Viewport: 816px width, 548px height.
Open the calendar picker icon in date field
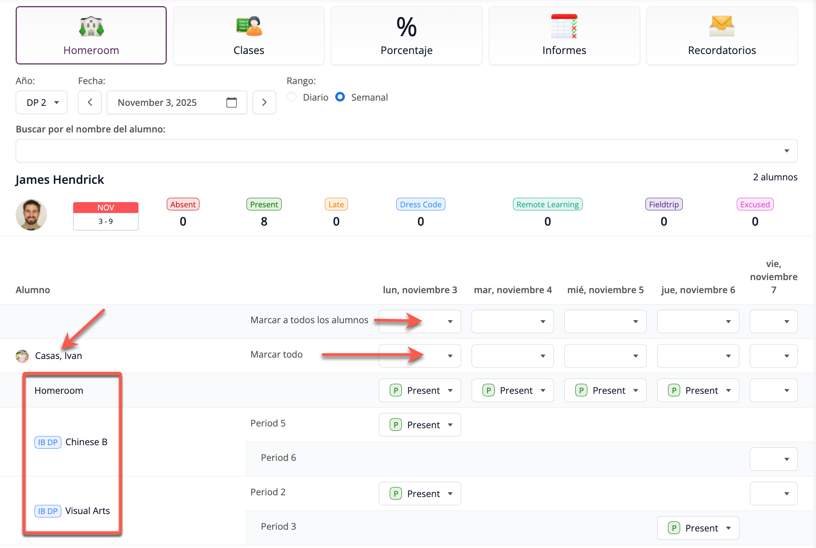232,102
